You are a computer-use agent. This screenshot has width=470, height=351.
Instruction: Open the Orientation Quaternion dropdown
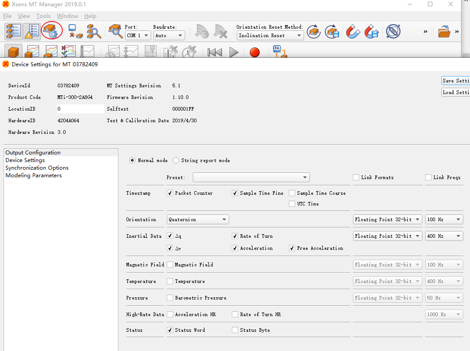(x=198, y=219)
